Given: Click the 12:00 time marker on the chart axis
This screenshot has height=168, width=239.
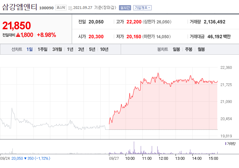Looking at the screenshot, I should point(163,159).
